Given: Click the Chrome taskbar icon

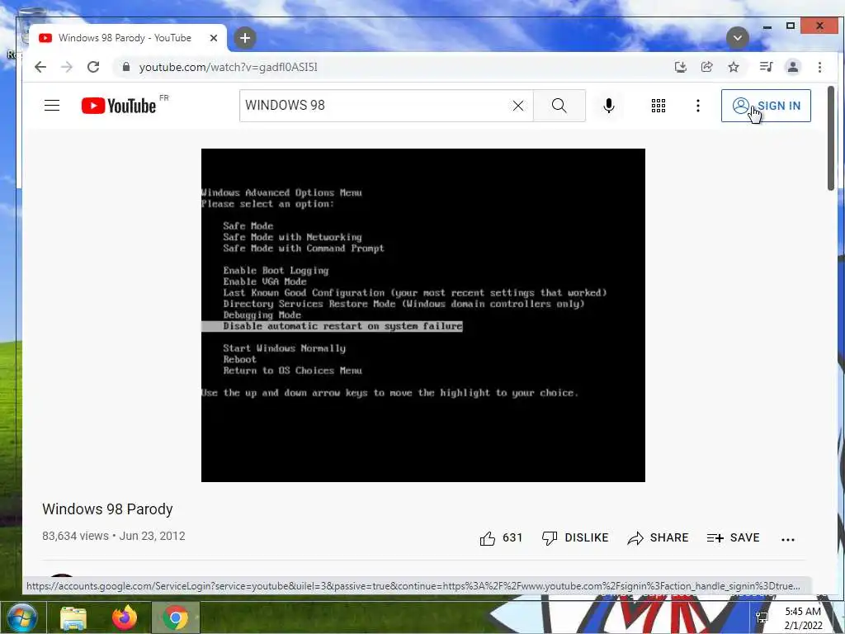Looking at the screenshot, I should [x=175, y=617].
